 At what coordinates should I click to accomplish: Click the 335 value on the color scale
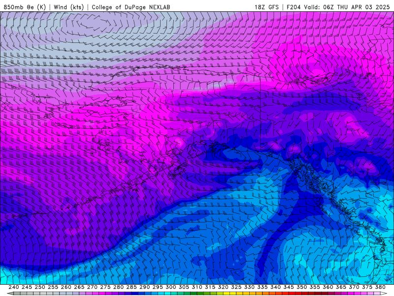coord(263,287)
